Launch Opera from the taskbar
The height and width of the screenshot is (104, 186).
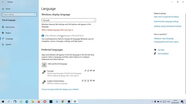(x=45, y=102)
